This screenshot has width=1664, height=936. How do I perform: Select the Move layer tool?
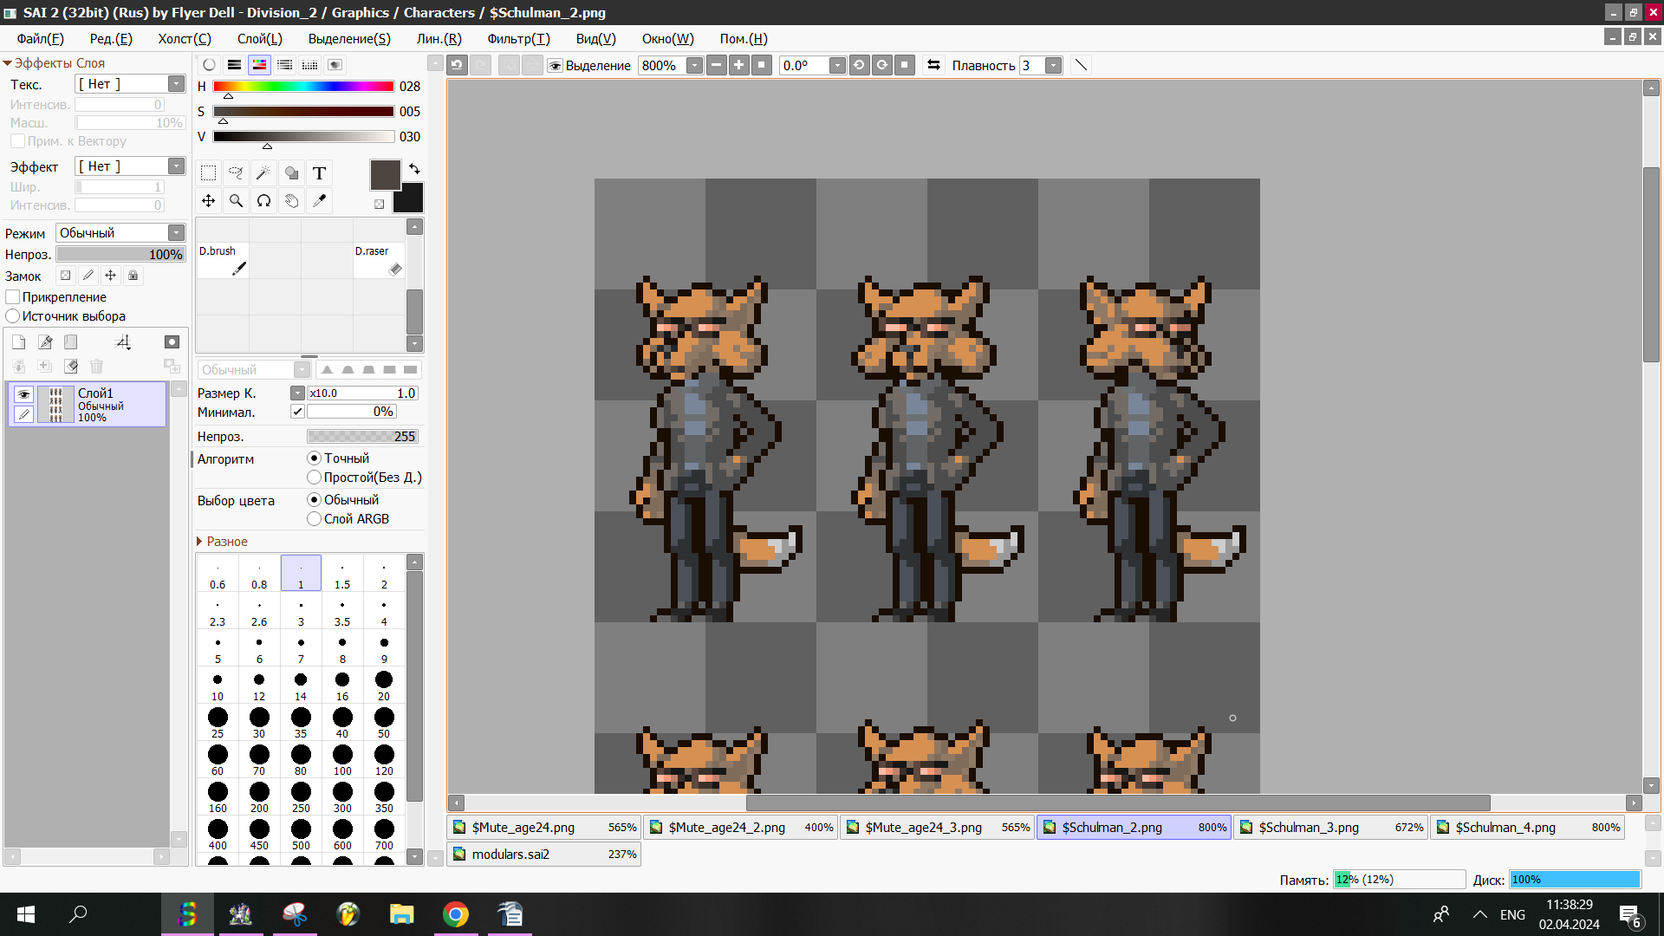pos(208,201)
